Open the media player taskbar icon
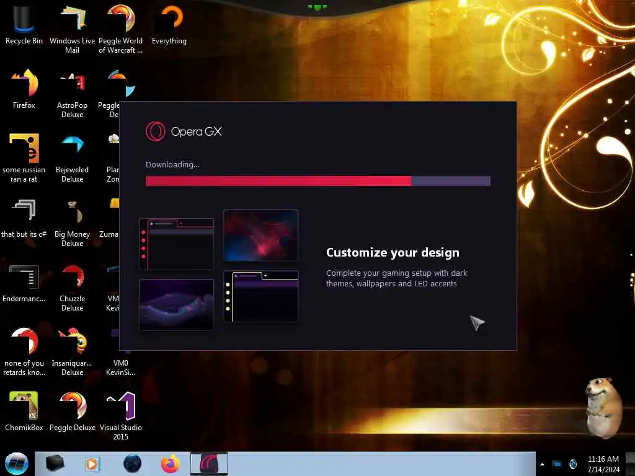 [x=92, y=464]
